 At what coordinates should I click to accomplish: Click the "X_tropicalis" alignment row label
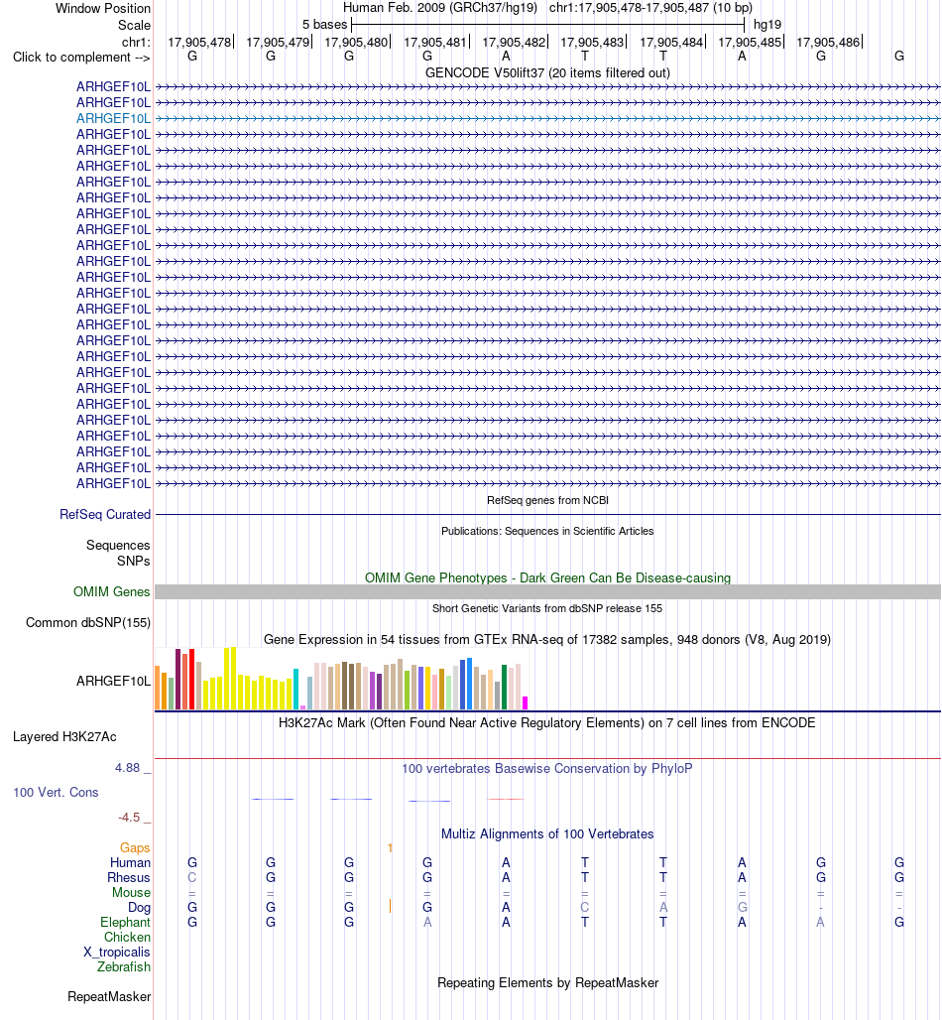coord(117,953)
